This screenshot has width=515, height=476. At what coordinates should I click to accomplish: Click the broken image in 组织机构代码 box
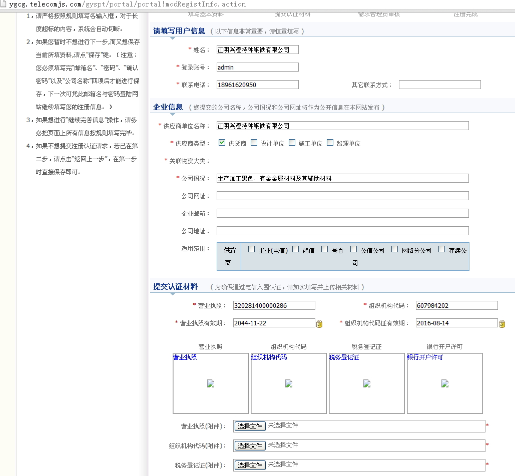tap(289, 383)
